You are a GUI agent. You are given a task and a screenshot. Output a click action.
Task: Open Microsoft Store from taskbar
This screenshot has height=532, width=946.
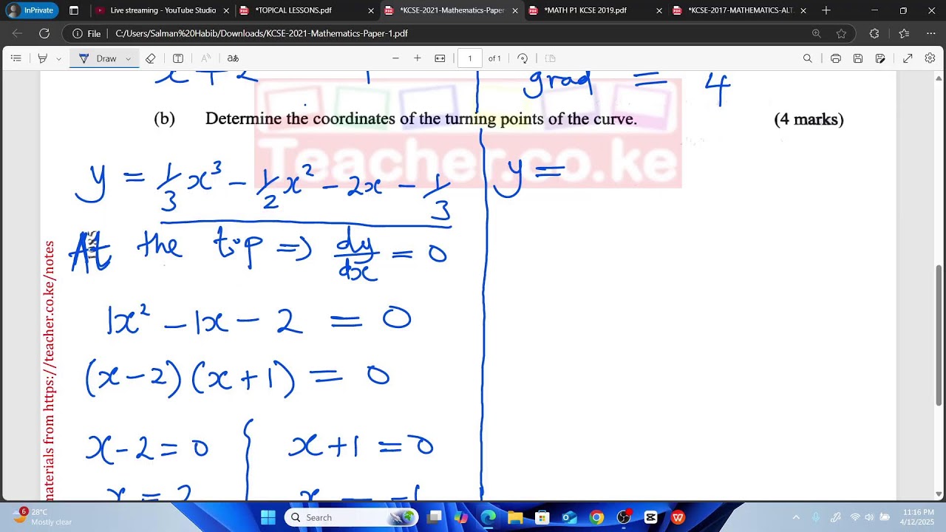pos(542,517)
